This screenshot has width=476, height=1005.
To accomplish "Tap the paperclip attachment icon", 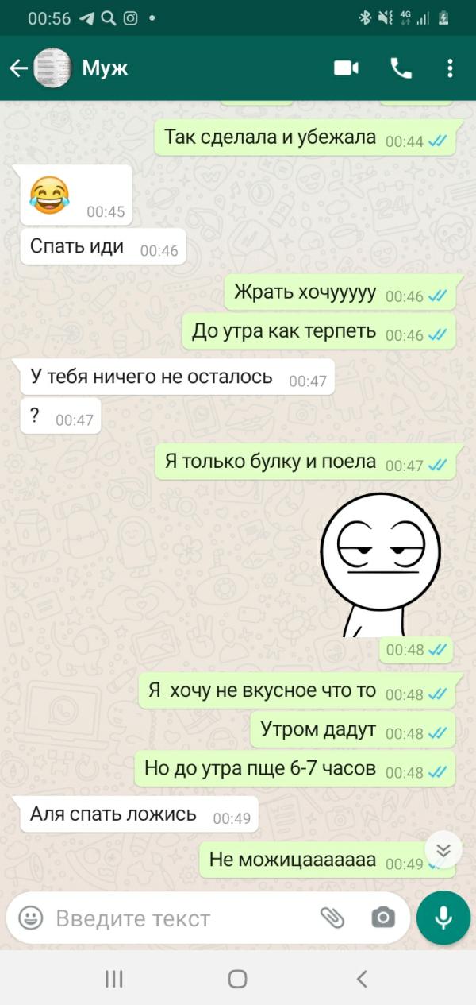I will click(x=332, y=918).
